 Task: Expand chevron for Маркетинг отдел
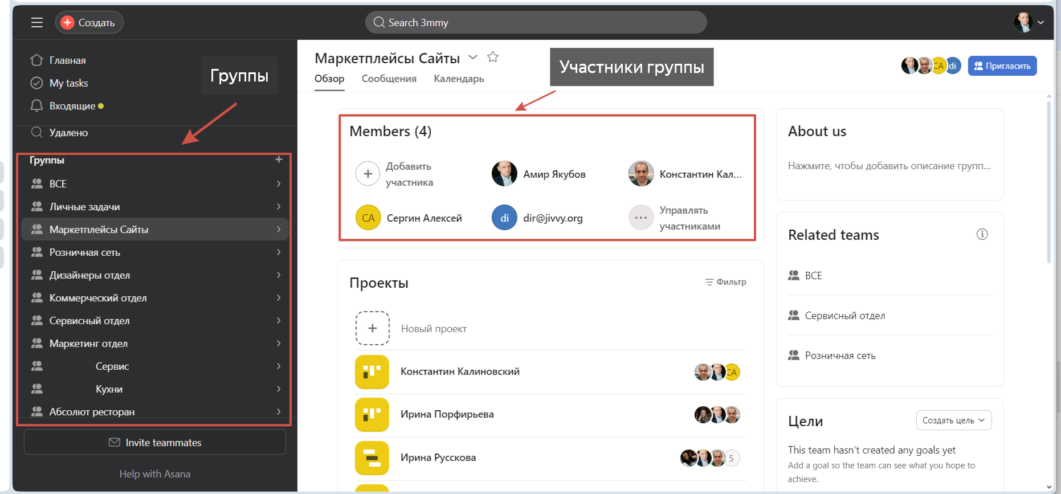tap(279, 343)
